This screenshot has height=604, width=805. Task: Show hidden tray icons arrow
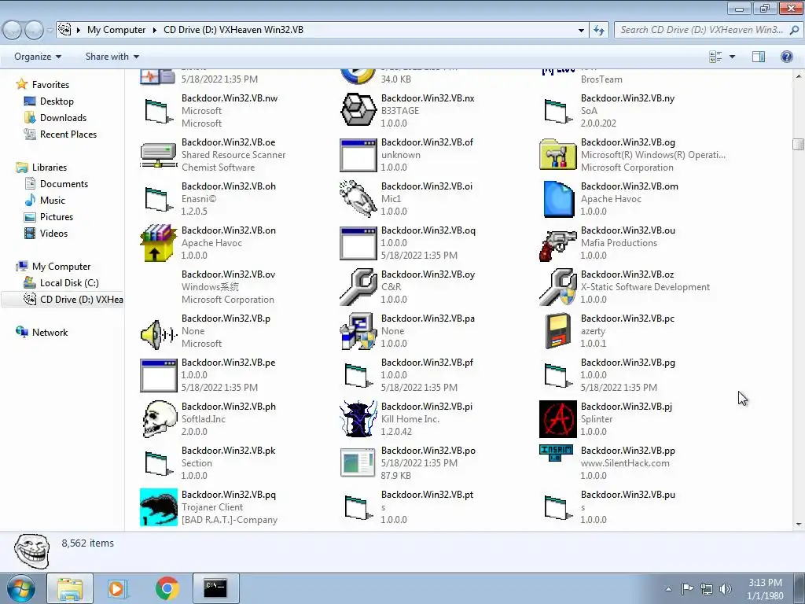(668, 589)
